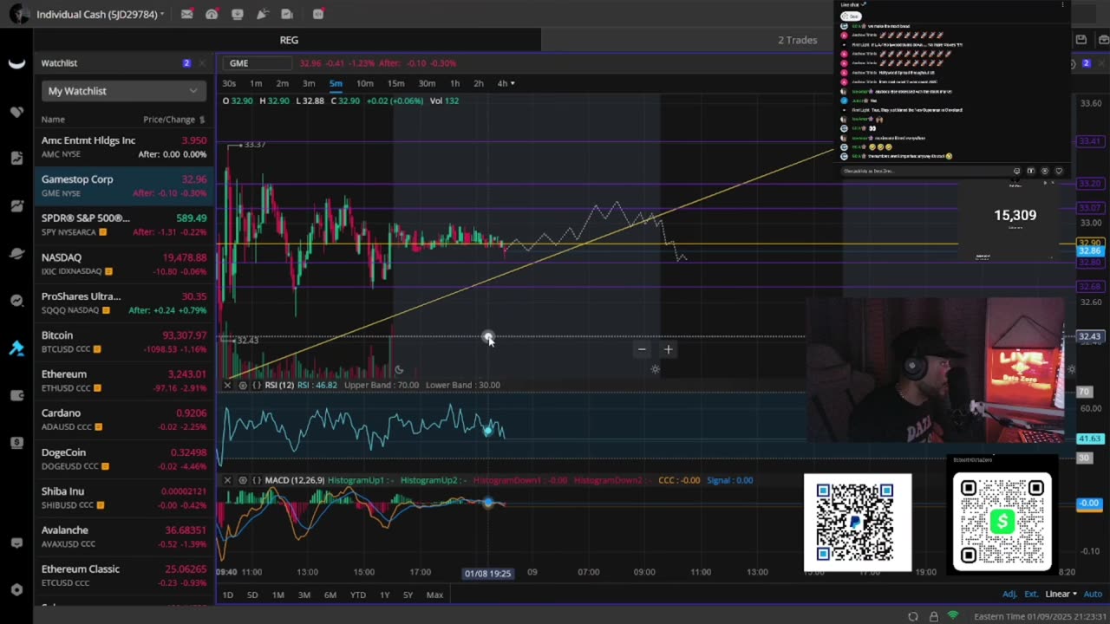The width and height of the screenshot is (1110, 624).
Task: Select Amc Entmt Hldgs Inc in watchlist
Action: point(124,146)
